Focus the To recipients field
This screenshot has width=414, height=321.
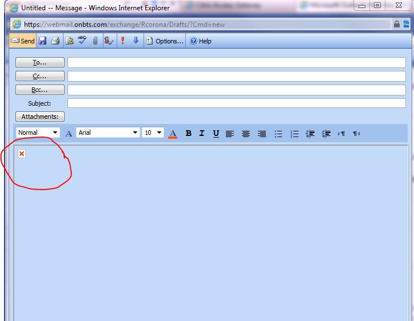click(x=237, y=62)
